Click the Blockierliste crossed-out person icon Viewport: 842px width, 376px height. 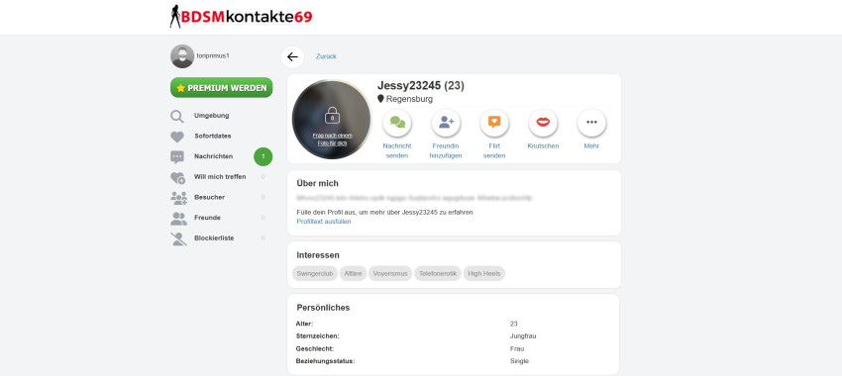178,238
